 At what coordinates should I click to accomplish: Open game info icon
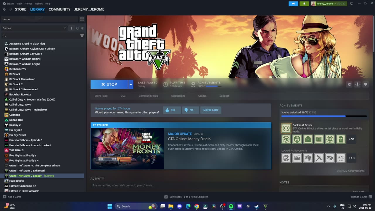357,84
